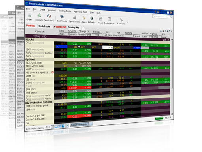Open the add-tab dropdown after Pending (All)
The height and width of the screenshot is (152, 202).
[83, 28]
